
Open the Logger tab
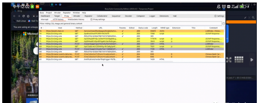152,16
